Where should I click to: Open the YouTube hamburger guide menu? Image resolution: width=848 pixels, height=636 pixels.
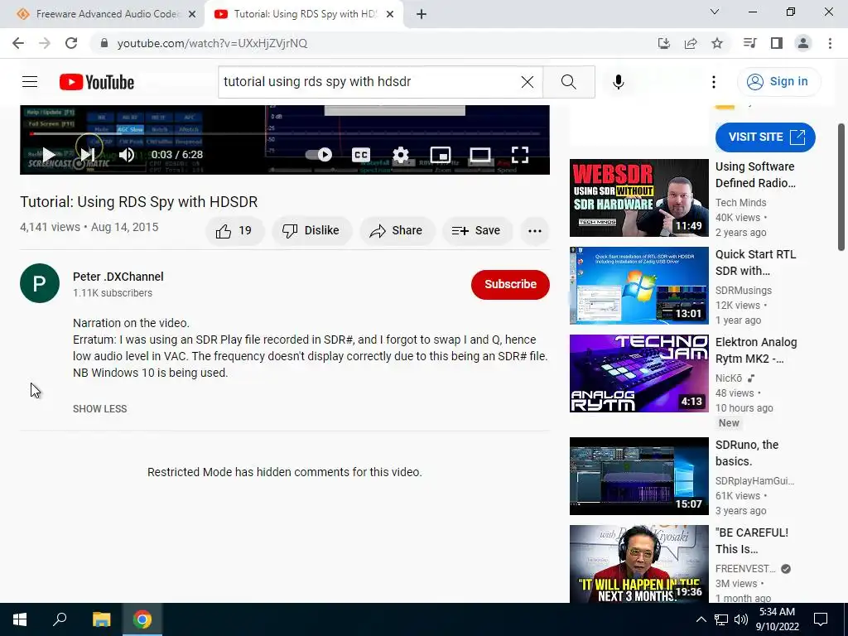[30, 82]
